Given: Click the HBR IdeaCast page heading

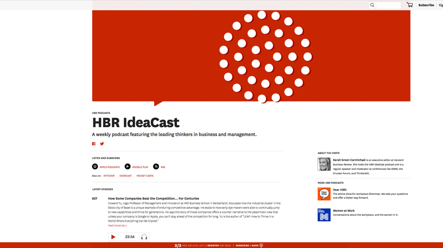Looking at the screenshot, I should point(136,122).
